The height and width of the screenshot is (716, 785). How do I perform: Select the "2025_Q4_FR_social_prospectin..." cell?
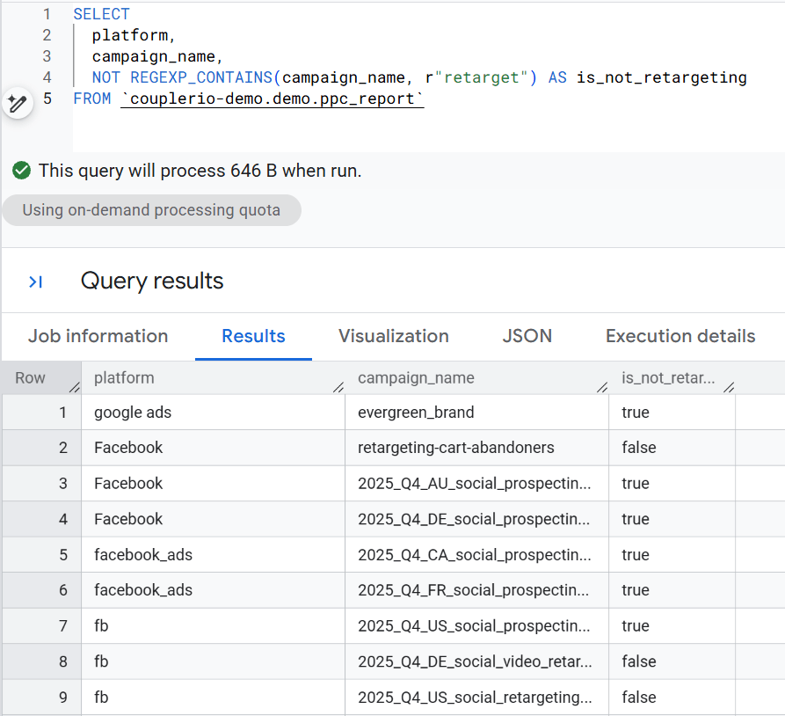(x=476, y=590)
